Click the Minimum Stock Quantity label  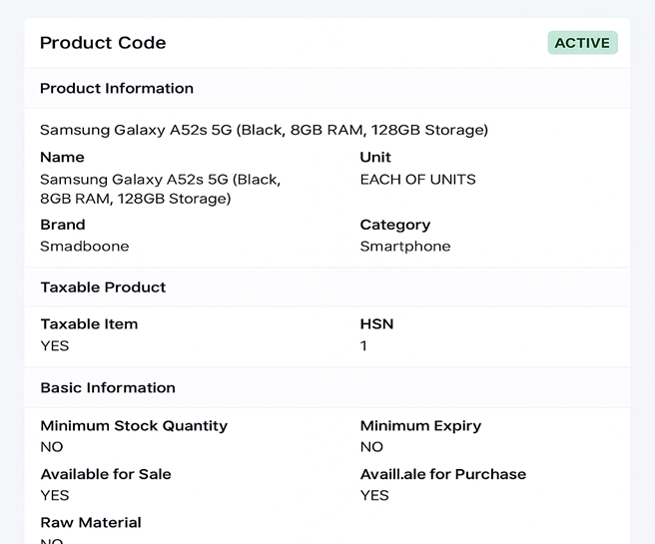click(134, 426)
